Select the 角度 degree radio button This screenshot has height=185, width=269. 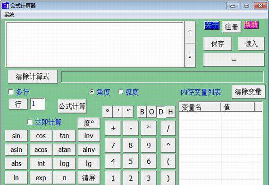92,92
